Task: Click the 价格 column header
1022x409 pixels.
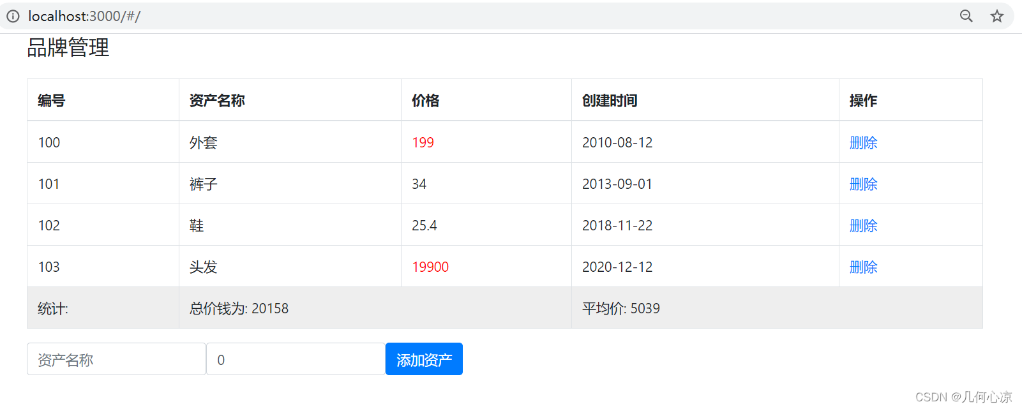Action: 425,100
